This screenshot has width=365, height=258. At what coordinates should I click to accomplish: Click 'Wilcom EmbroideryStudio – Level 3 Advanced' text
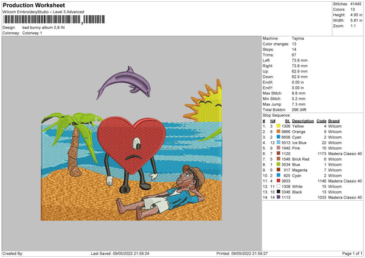pyautogui.click(x=43, y=12)
